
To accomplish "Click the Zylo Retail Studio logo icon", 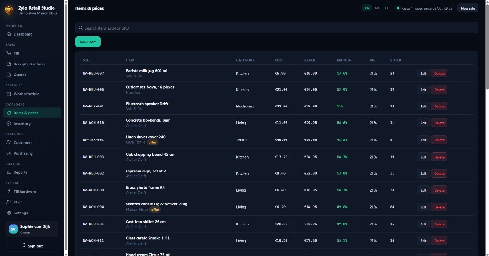I will tap(9, 10).
